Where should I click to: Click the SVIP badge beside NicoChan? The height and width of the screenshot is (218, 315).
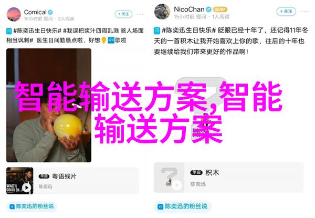[220, 9]
